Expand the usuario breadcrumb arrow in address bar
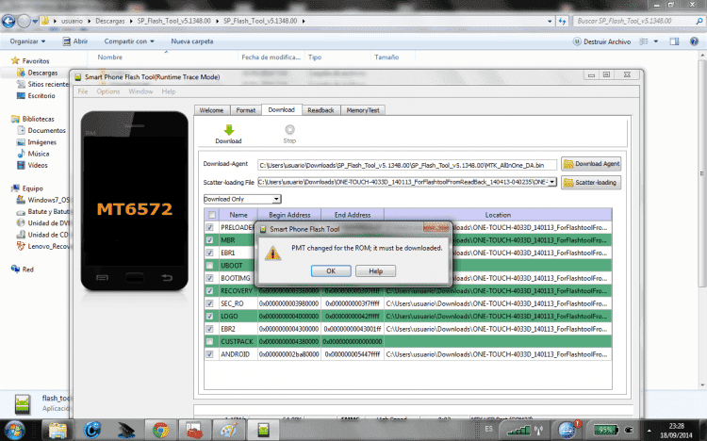The height and width of the screenshot is (441, 707). point(89,21)
